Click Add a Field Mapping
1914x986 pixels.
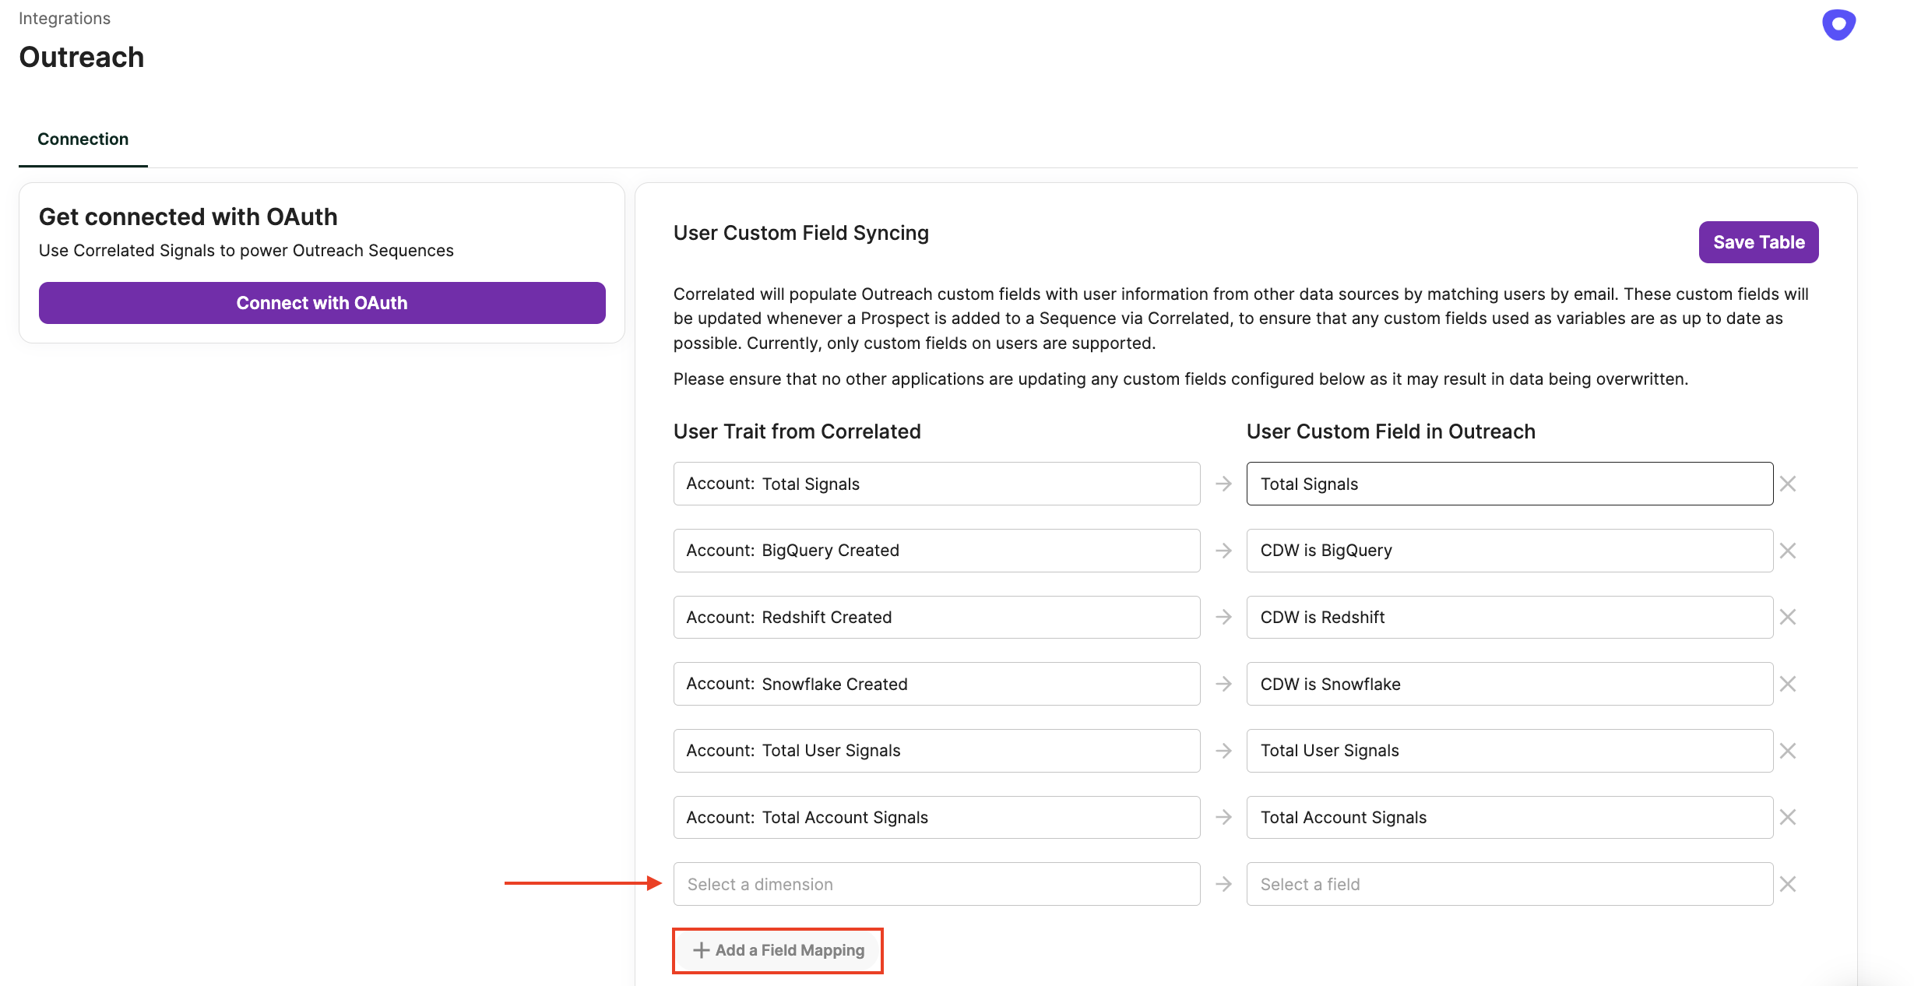click(778, 950)
